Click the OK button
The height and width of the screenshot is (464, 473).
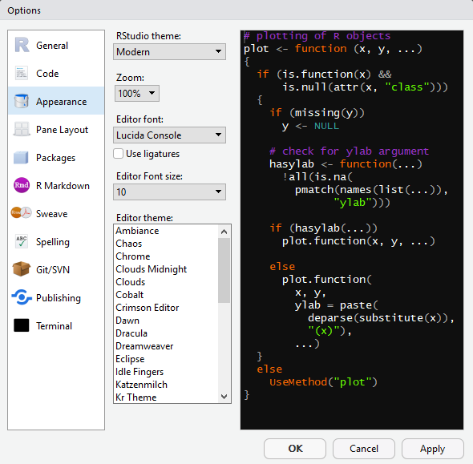tap(295, 448)
